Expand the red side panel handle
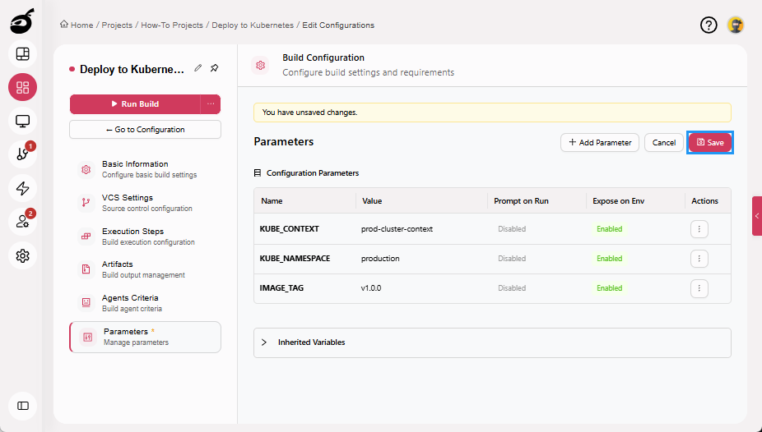This screenshot has height=432, width=762. point(757,216)
